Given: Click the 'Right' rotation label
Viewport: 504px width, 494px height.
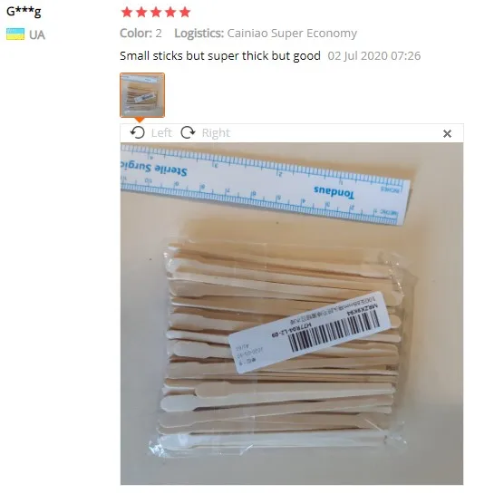Looking at the screenshot, I should pyautogui.click(x=216, y=132).
